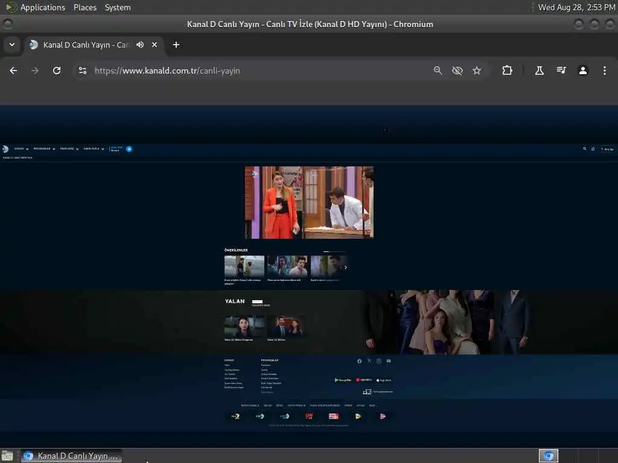Click the clock showing Wed Aug 28
Screen dimensions: 618x463
click(x=576, y=7)
